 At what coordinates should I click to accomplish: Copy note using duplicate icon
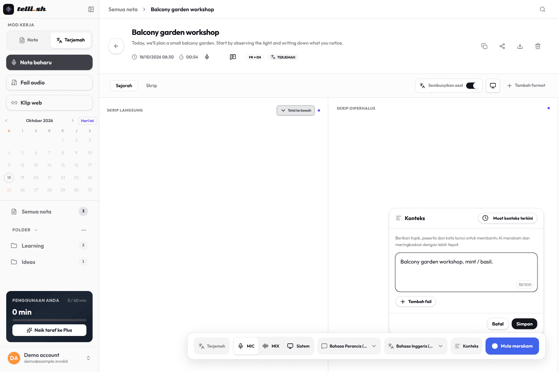tap(484, 46)
